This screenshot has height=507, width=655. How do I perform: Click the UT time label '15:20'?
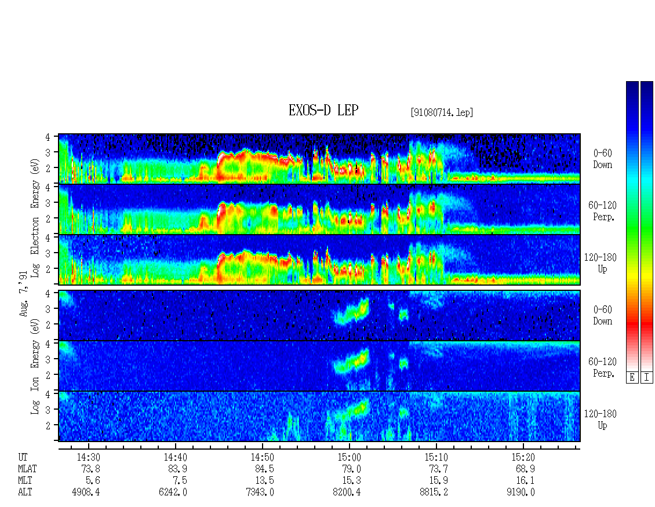(523, 457)
